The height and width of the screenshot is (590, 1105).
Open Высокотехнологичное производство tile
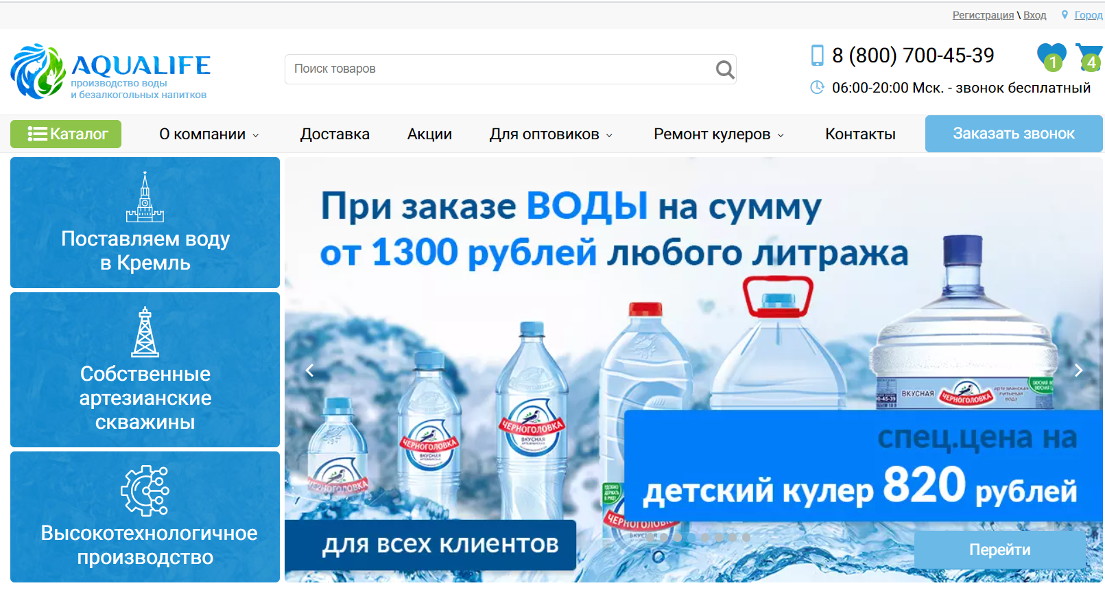(145, 517)
